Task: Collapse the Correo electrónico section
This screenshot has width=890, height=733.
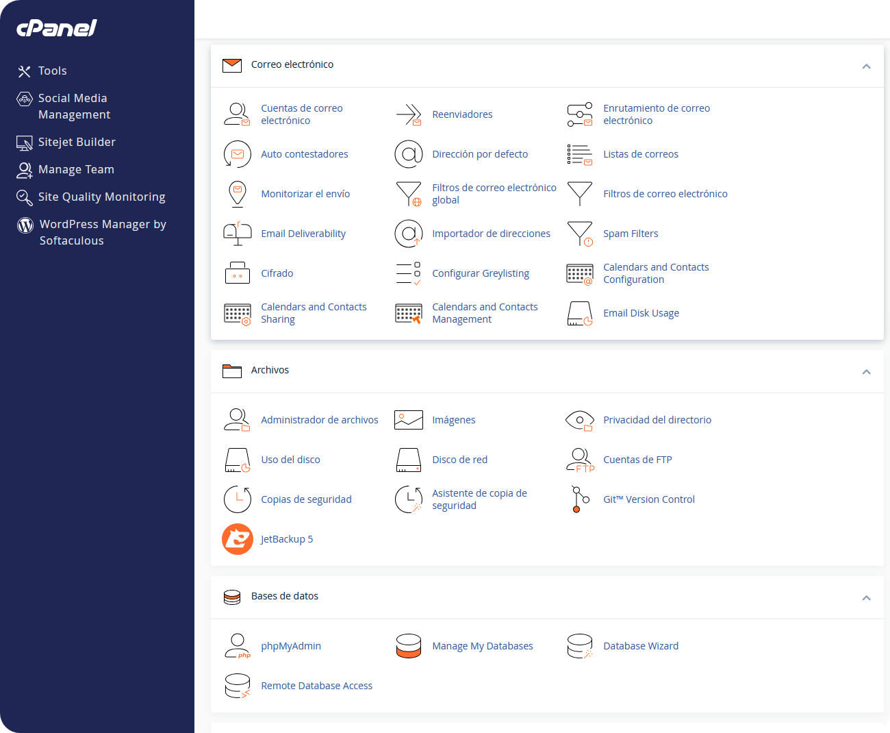Action: tap(866, 66)
